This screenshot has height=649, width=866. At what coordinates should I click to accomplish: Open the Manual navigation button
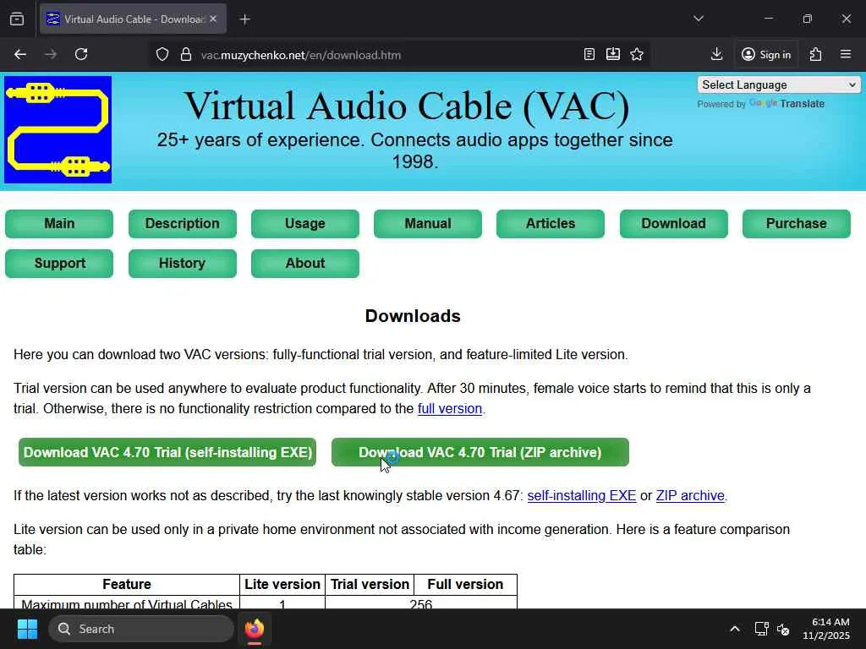coord(427,223)
